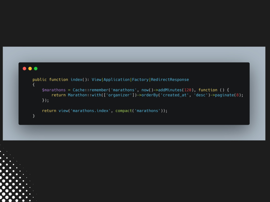Viewport: 270px width, 202px height.
Task: Click the 'Application' return type
Action: [x=117, y=79]
